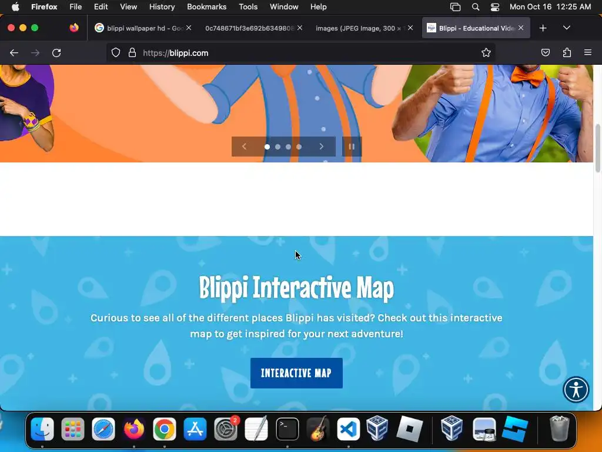Image resolution: width=602 pixels, height=452 pixels.
Task: Open the History menu
Action: pyautogui.click(x=162, y=6)
